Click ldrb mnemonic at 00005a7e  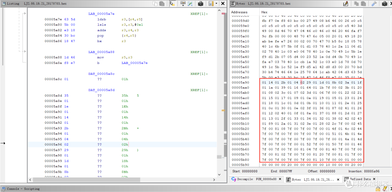tap(101, 19)
